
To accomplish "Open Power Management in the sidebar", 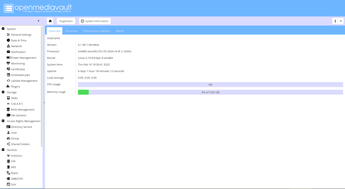I will (23, 58).
